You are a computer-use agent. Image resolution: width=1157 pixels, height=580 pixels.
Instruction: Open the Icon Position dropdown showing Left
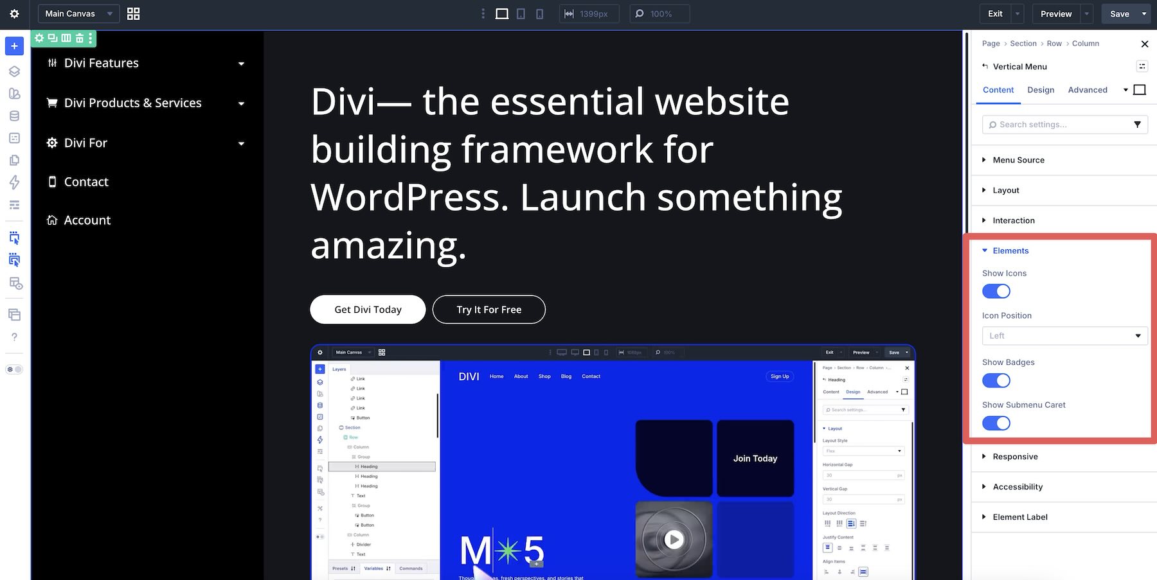(1064, 336)
